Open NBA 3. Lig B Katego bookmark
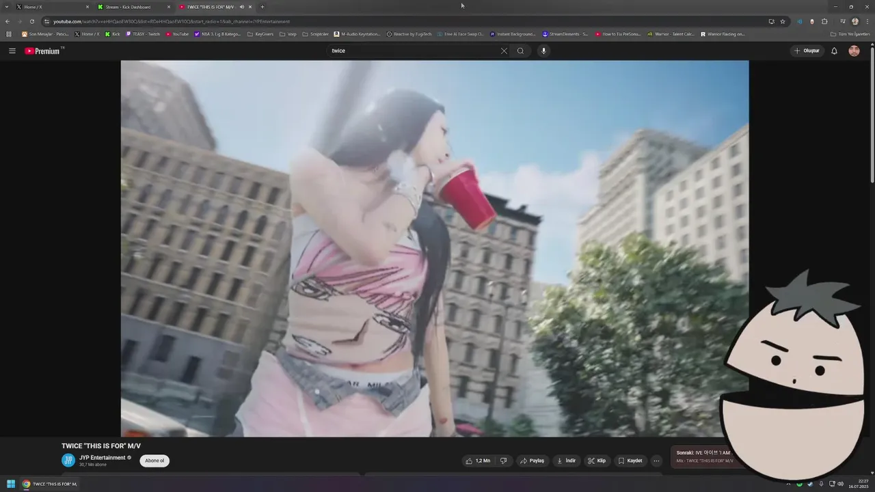875x492 pixels. 218,33
